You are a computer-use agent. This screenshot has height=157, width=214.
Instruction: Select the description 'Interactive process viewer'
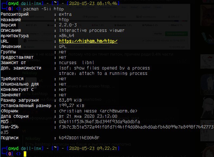[x=92, y=30]
